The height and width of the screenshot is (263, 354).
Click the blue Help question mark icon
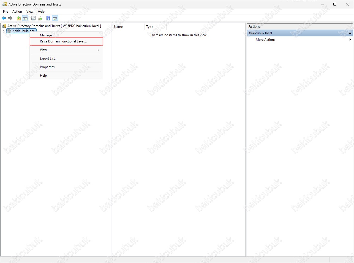pyautogui.click(x=48, y=18)
